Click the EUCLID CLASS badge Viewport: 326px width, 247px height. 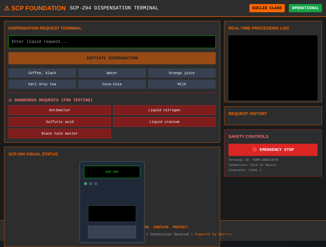(x=267, y=8)
